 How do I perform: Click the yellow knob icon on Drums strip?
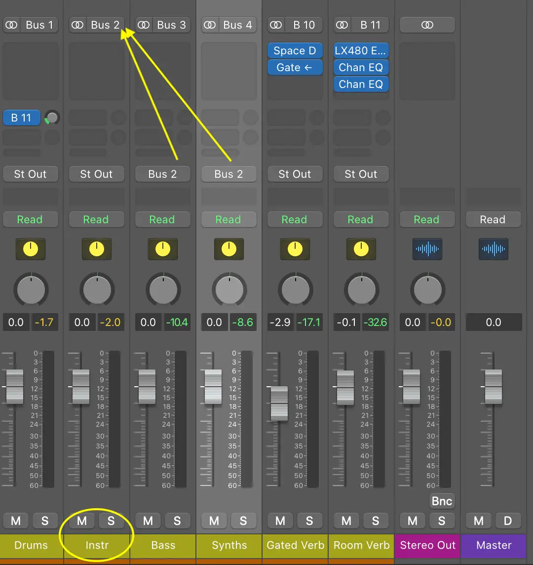[x=31, y=249]
